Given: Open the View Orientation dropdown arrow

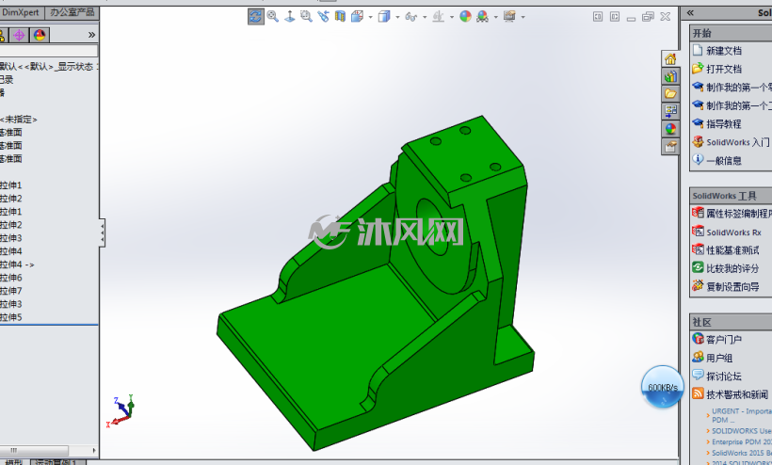Looking at the screenshot, I should tap(370, 17).
